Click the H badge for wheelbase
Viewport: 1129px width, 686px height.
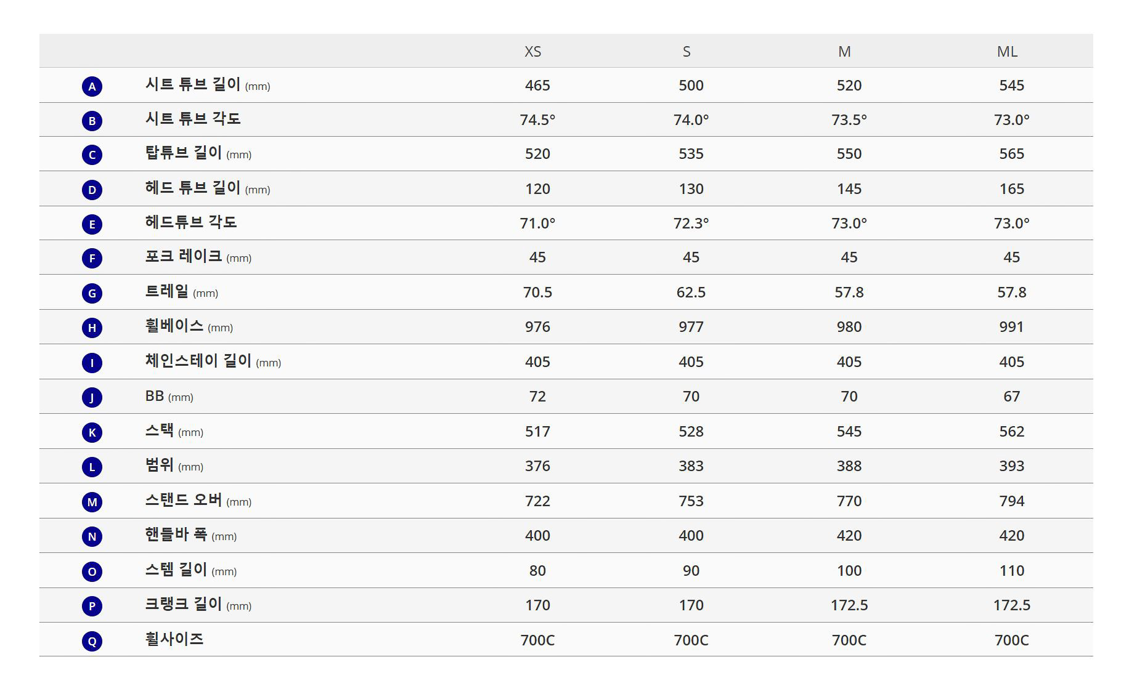coord(92,328)
